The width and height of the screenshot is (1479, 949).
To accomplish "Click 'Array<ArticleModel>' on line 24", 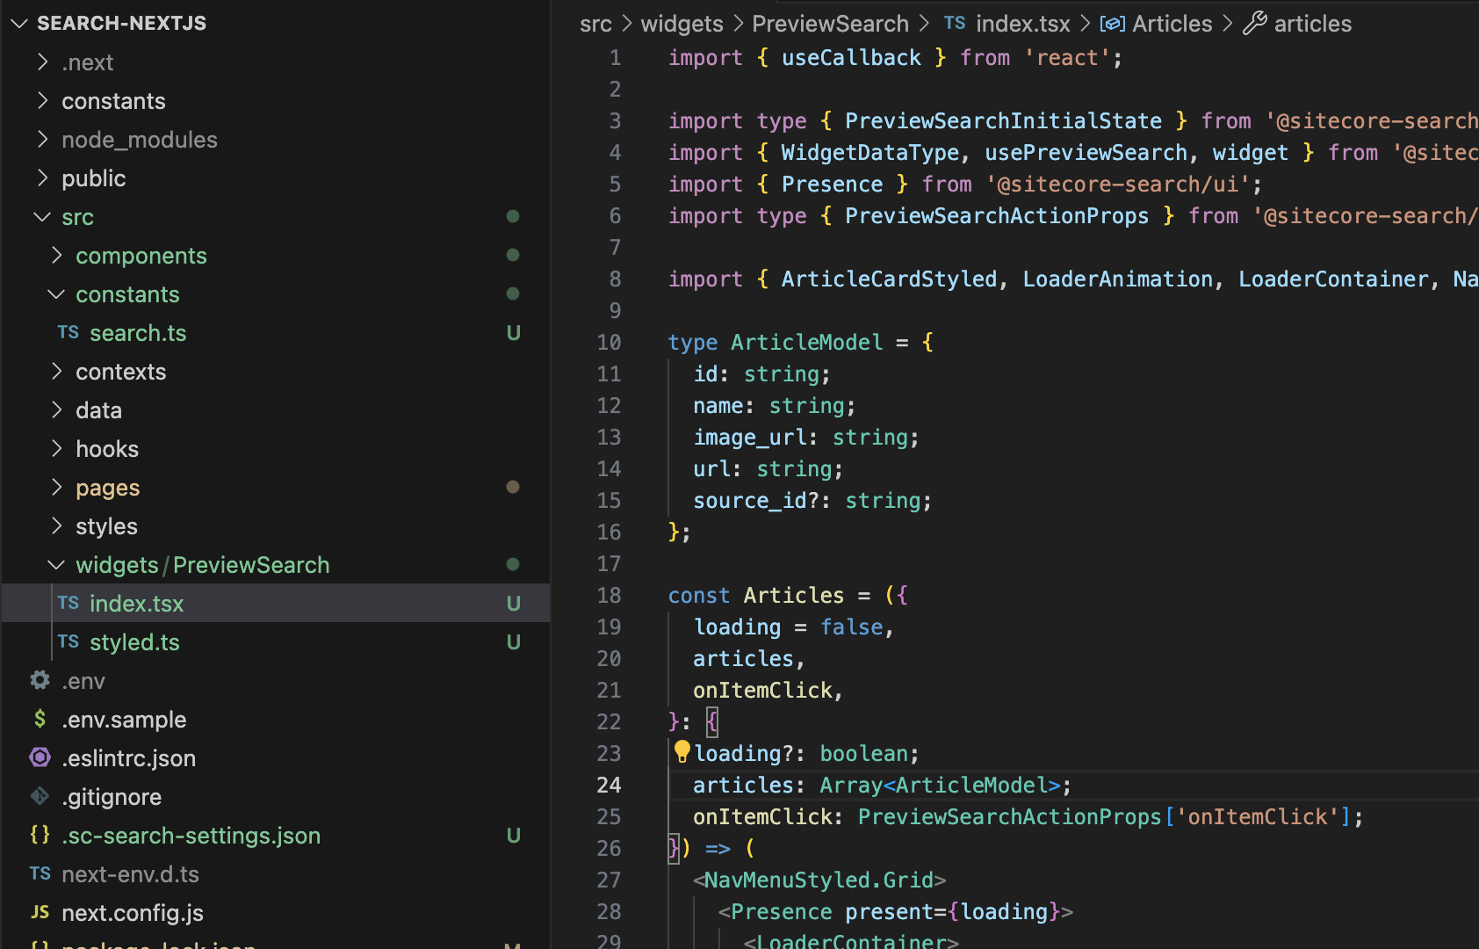I will [940, 786].
